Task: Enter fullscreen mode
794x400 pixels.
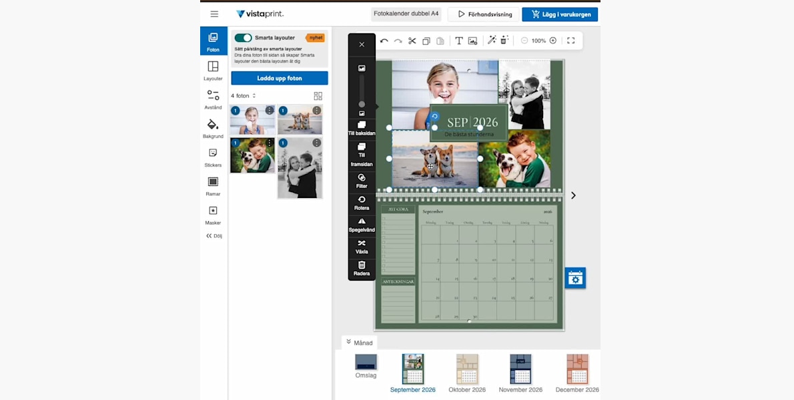Action: click(570, 41)
